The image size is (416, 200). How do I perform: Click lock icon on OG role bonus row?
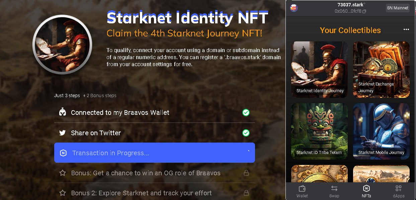[x=246, y=173]
